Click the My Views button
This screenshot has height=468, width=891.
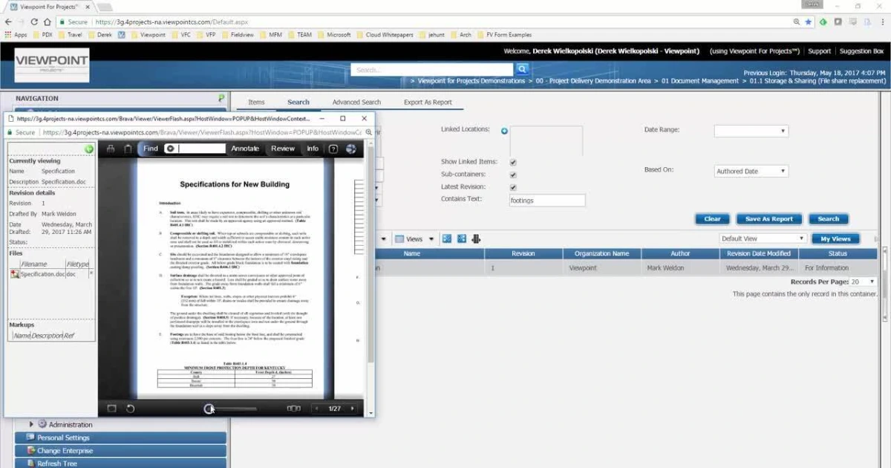(x=835, y=238)
